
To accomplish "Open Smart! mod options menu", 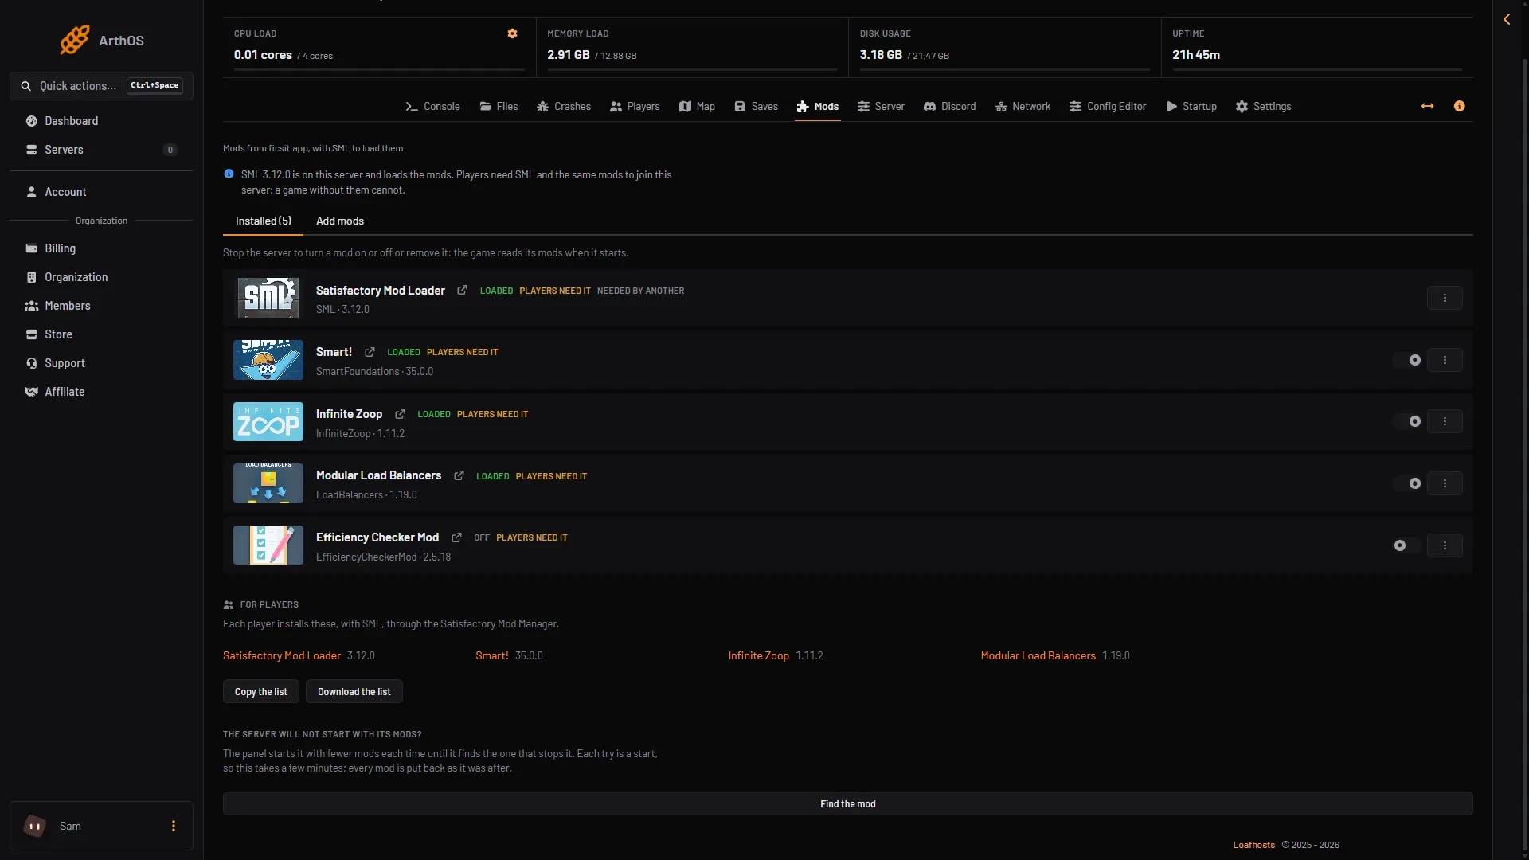I will point(1445,360).
